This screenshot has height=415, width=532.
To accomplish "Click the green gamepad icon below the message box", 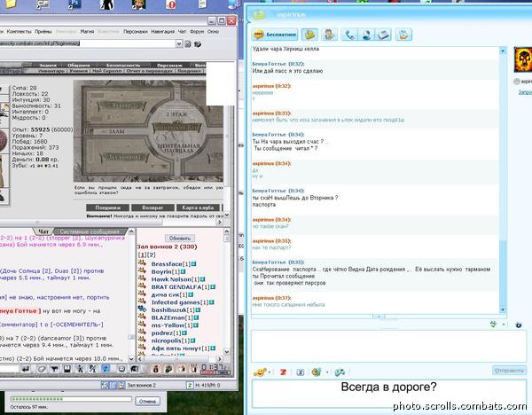I will coord(340,372).
